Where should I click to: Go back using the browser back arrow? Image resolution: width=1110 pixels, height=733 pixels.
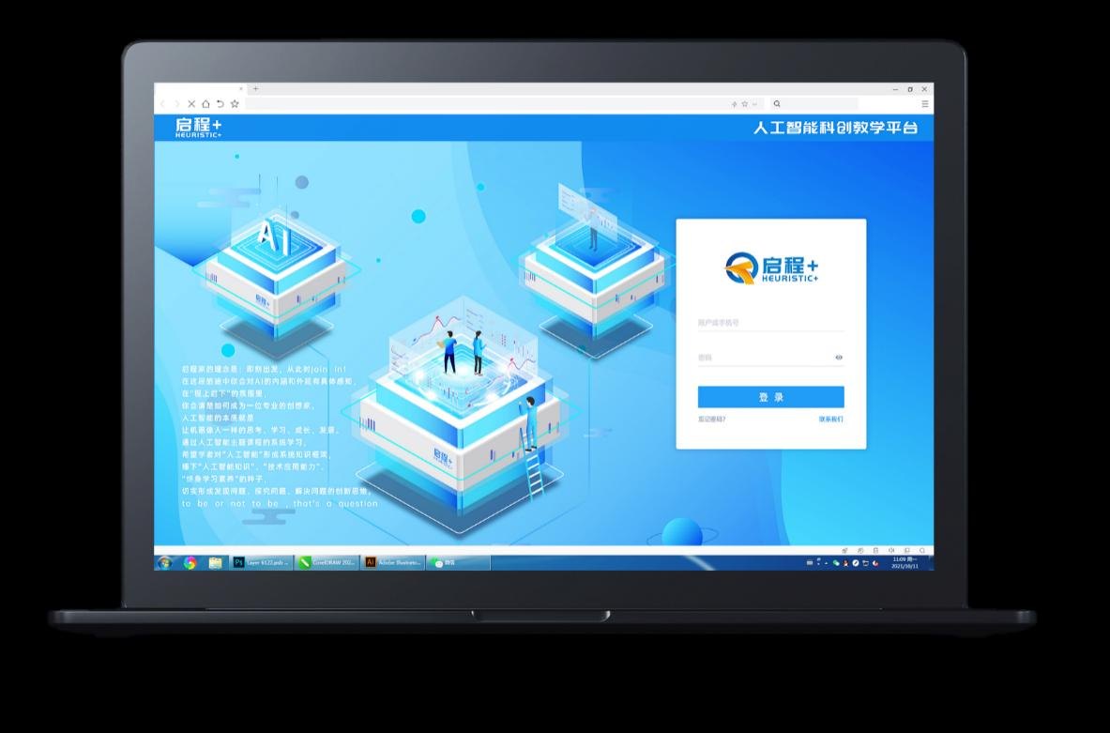pyautogui.click(x=162, y=104)
